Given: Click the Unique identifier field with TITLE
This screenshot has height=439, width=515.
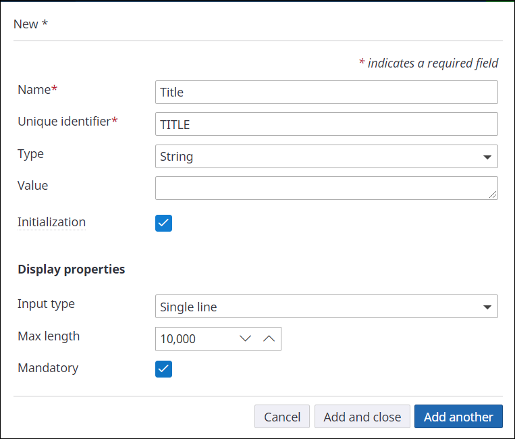Looking at the screenshot, I should [x=326, y=124].
